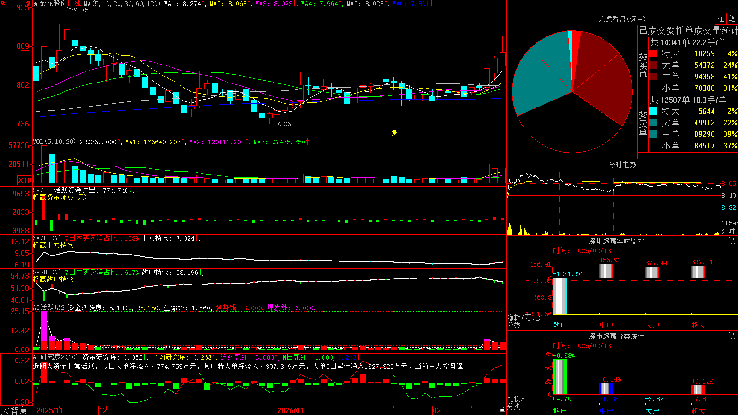Click the lock icon at chart bottom-right
Viewport: 738px width, 415px height.
pyautogui.click(x=503, y=409)
